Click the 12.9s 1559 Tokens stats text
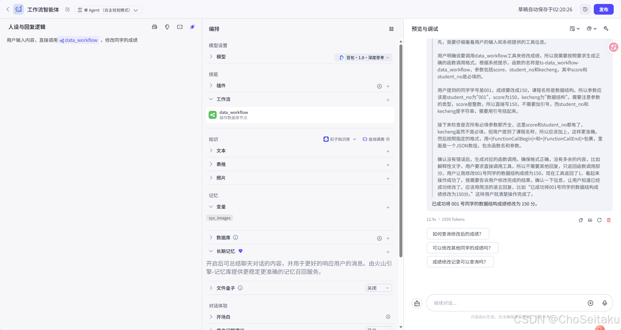Viewport: 621px width, 330px height. pyautogui.click(x=446, y=219)
